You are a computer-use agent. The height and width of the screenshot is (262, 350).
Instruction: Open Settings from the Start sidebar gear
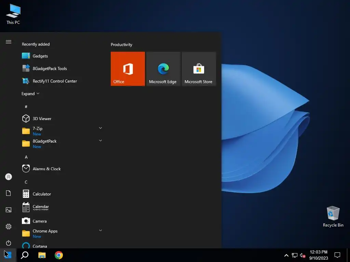tap(9, 227)
